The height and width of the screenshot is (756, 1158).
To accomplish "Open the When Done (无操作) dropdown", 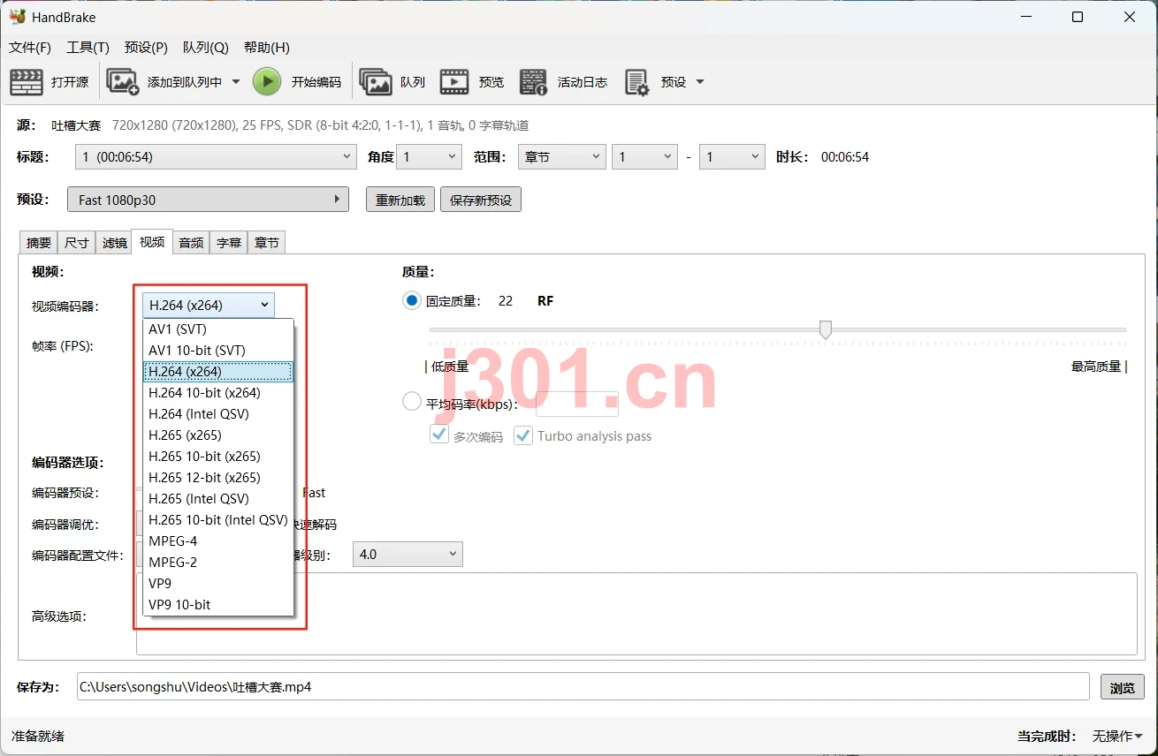I will click(1117, 736).
